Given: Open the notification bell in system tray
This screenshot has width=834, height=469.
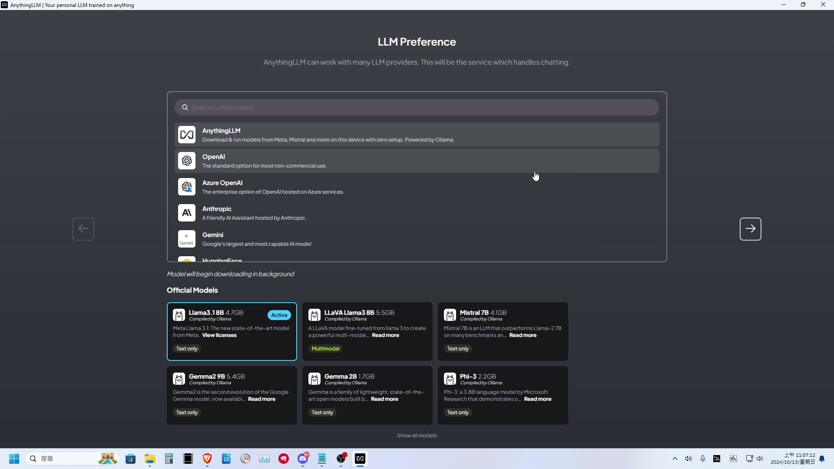Looking at the screenshot, I should click(x=822, y=459).
